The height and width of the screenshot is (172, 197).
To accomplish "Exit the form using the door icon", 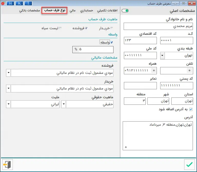I will click(x=7, y=165).
